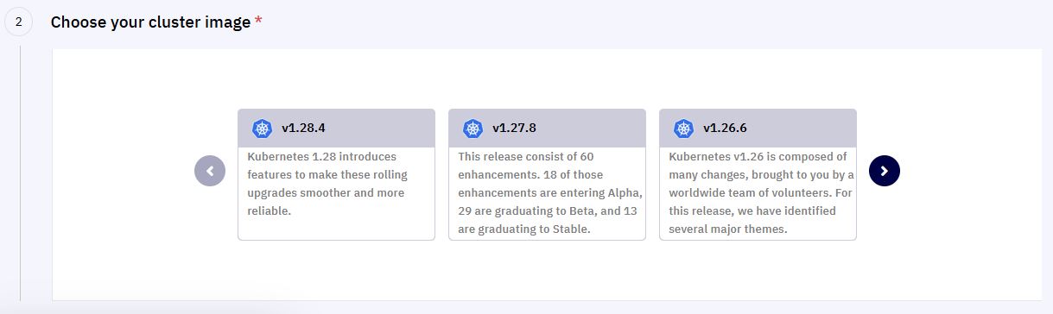Click the v1.27.8 version label
The width and height of the screenshot is (1053, 314).
pos(514,129)
